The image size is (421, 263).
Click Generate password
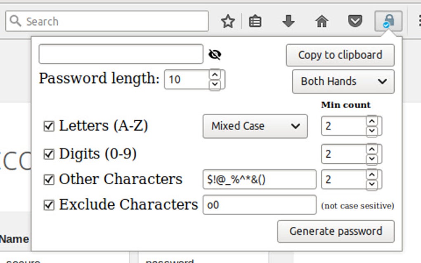pyautogui.click(x=336, y=231)
